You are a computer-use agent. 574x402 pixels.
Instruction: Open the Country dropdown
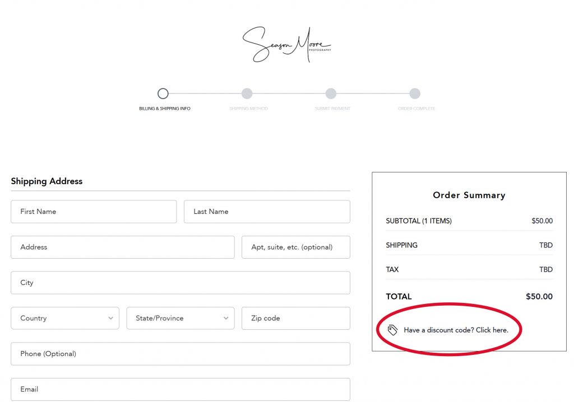pyautogui.click(x=64, y=318)
